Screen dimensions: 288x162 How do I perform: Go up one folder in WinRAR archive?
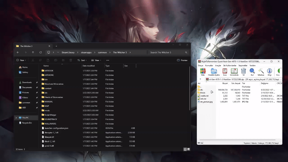coord(200,79)
